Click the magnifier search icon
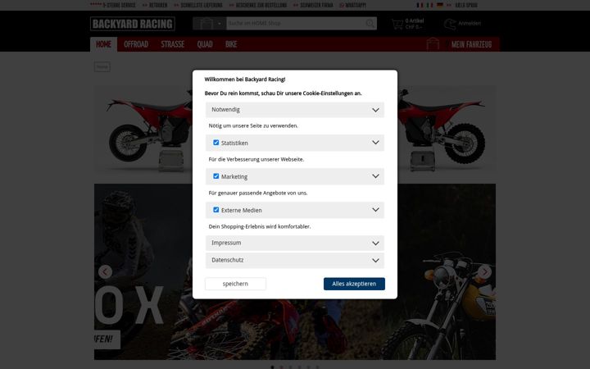This screenshot has height=369, width=590. click(370, 23)
